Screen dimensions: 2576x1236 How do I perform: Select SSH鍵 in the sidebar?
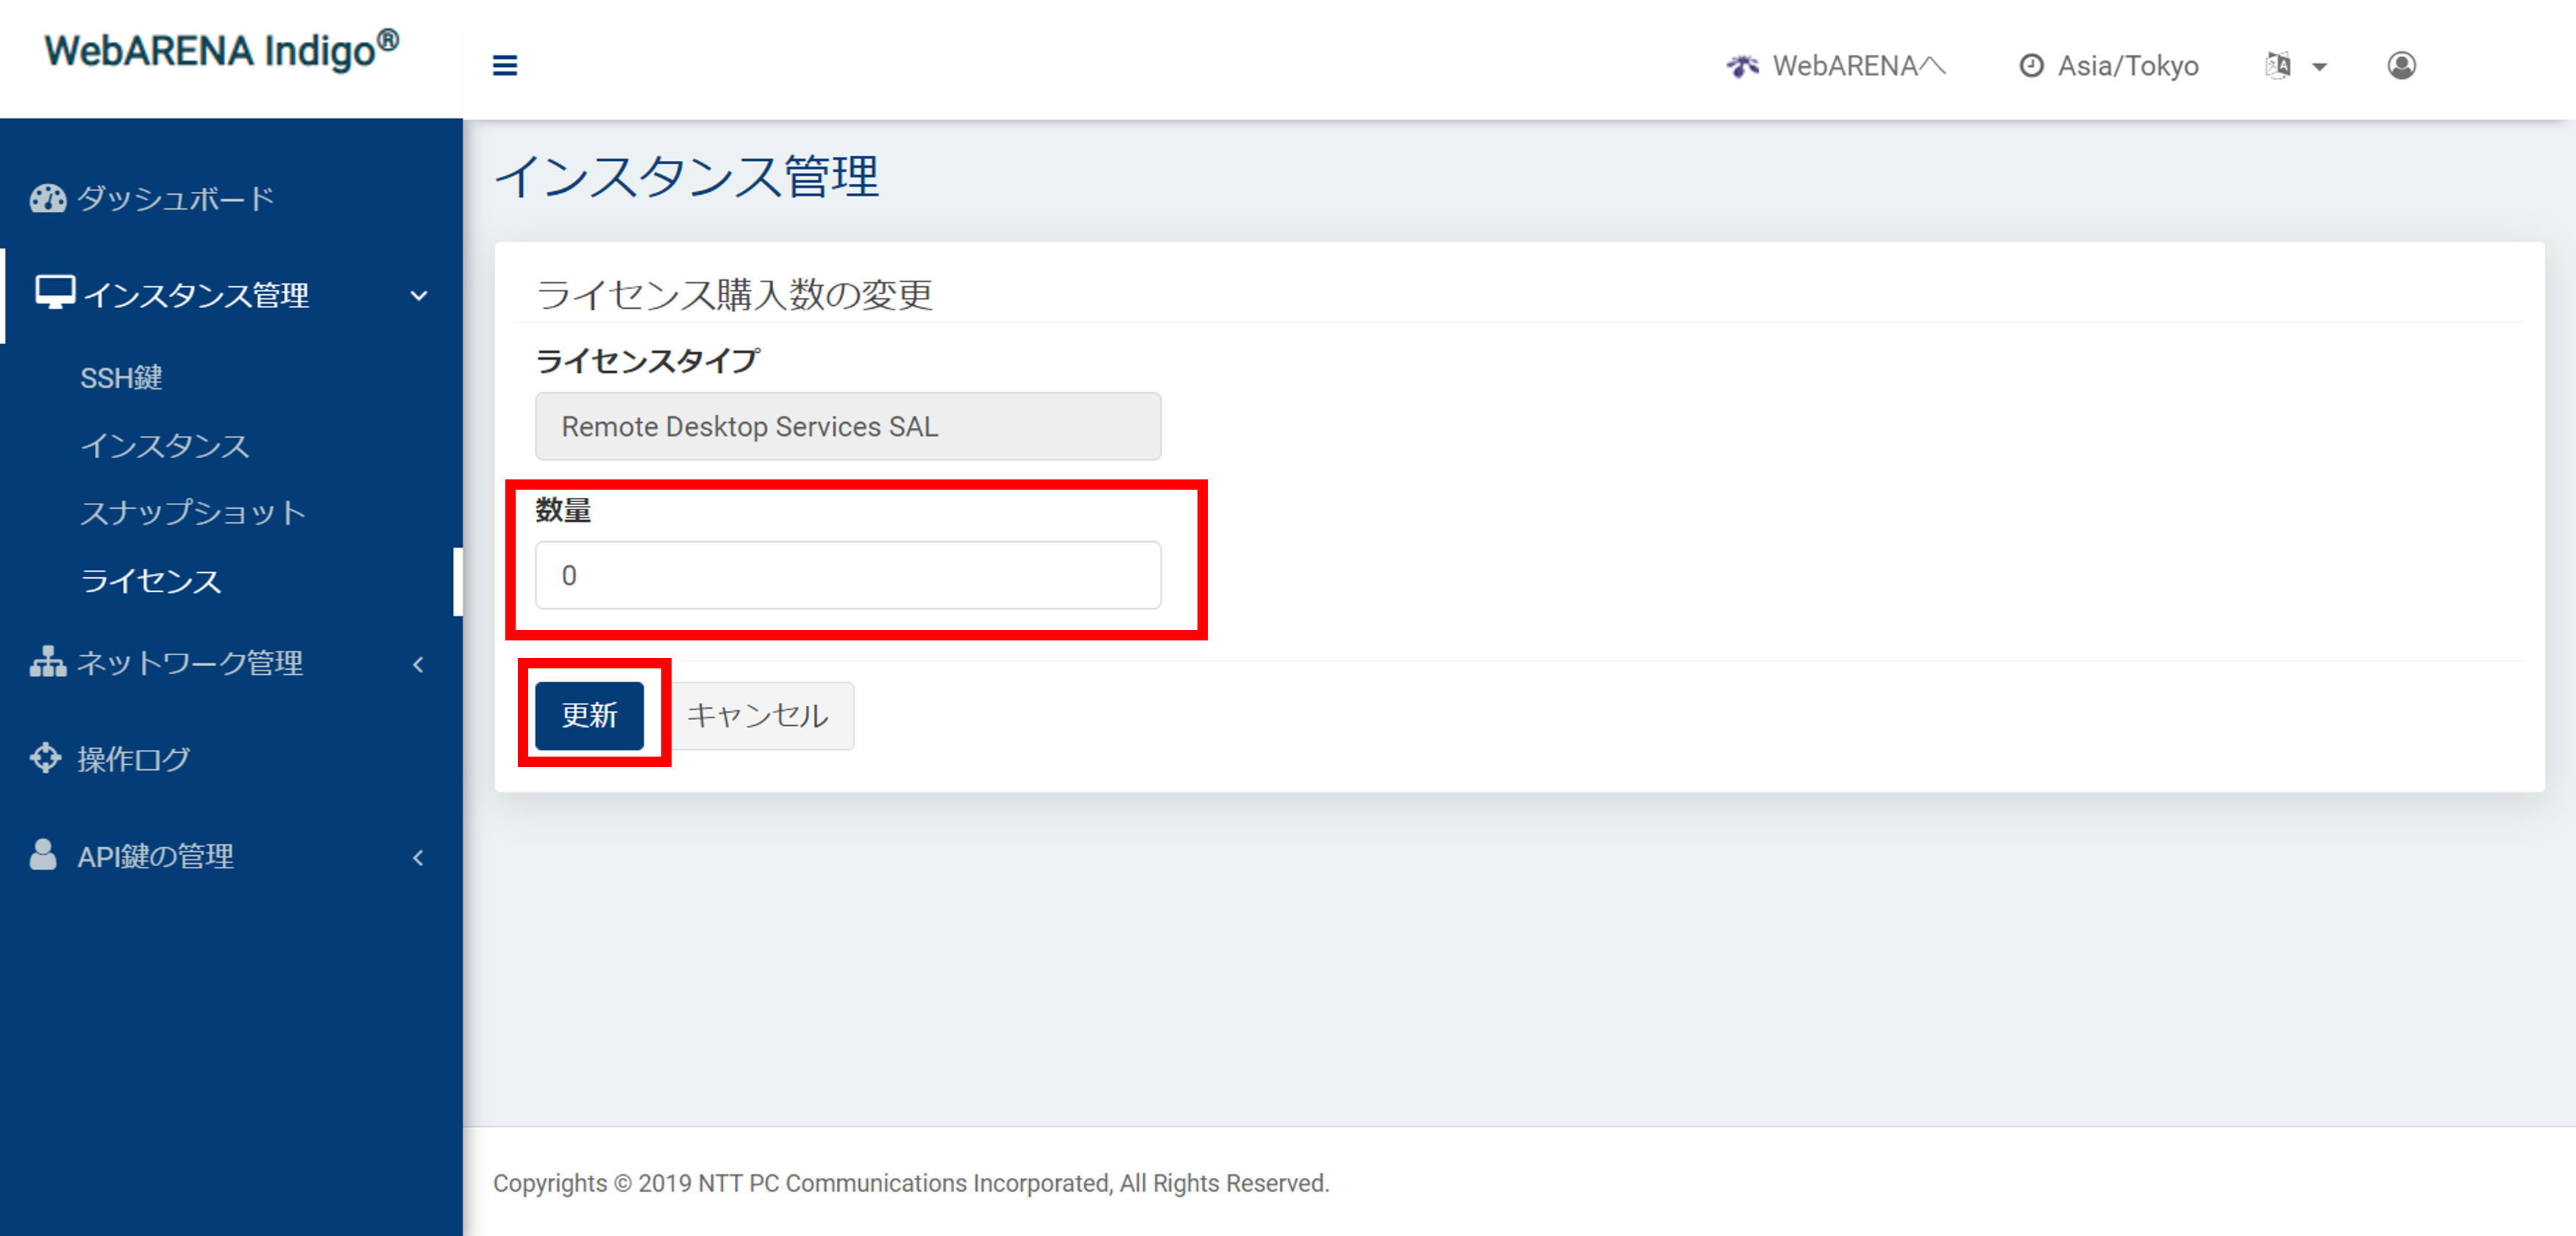click(122, 378)
